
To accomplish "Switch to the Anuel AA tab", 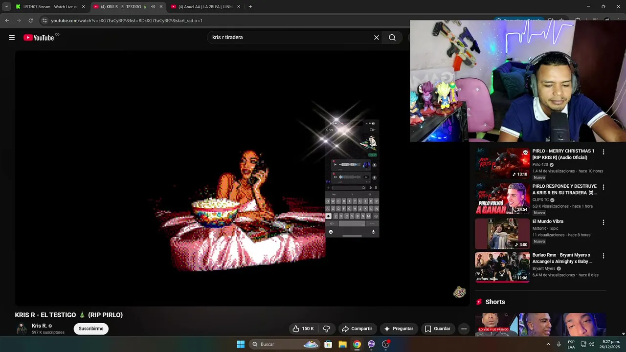I will pos(205,7).
